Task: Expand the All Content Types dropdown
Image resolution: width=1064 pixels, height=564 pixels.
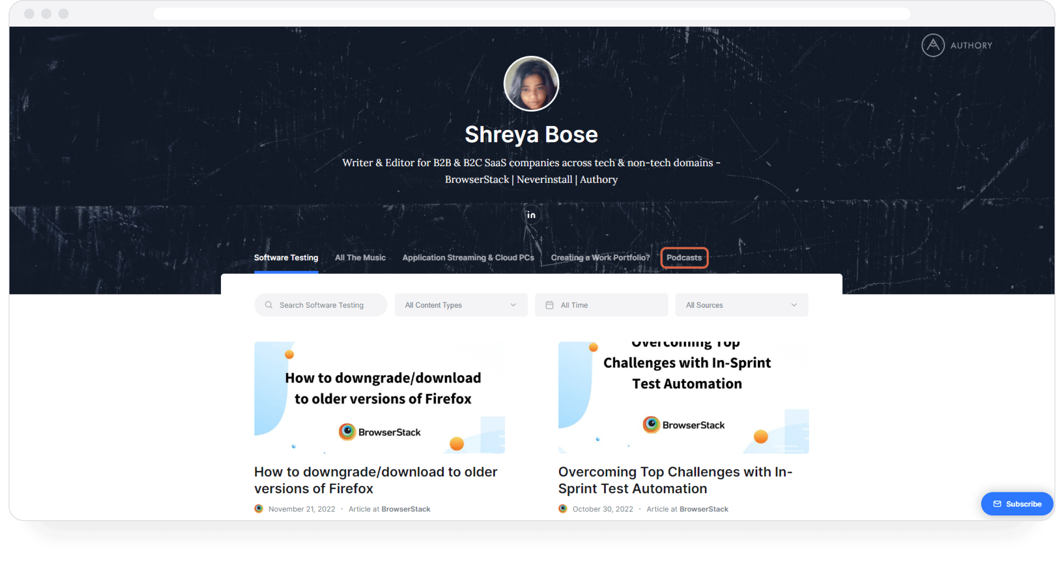Action: [461, 305]
